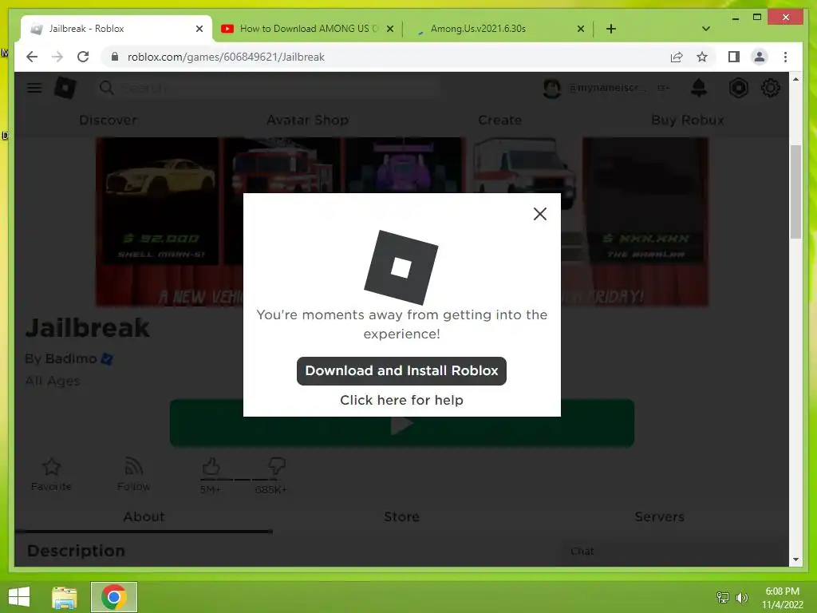Switch to the Servers tab
The width and height of the screenshot is (817, 613).
[659, 516]
